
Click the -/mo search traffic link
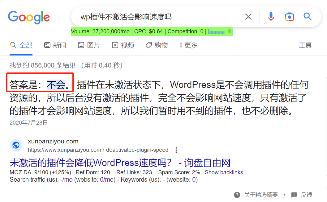click(66, 179)
